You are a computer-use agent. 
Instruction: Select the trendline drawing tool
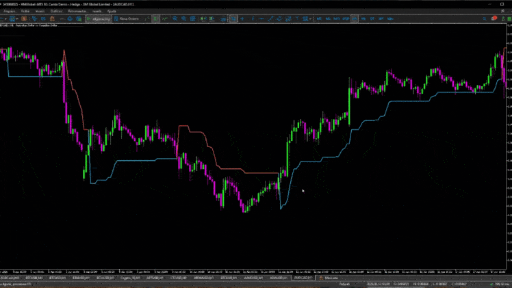point(270,18)
